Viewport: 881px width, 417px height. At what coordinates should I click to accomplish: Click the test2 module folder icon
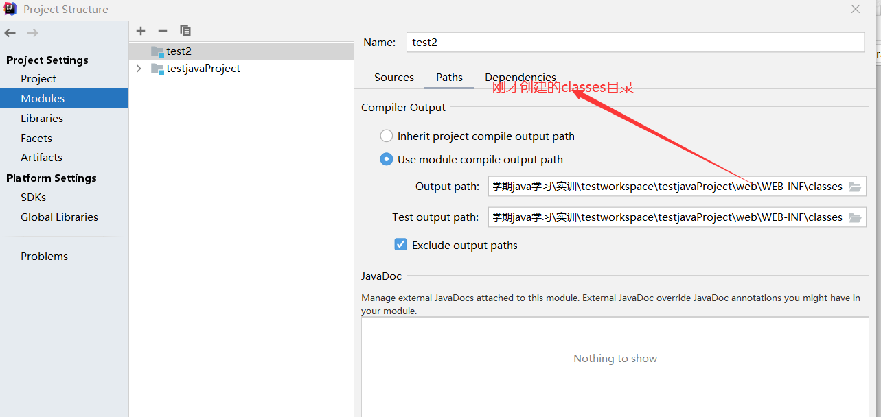pyautogui.click(x=158, y=51)
